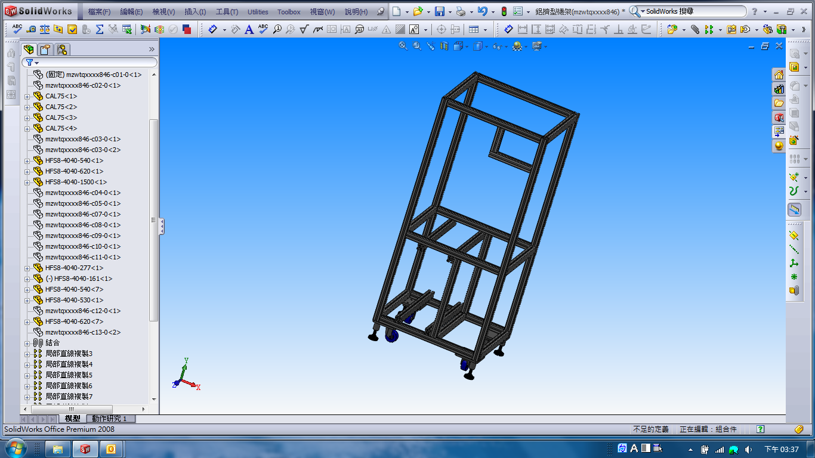Select mzwtqxxxx846-c13-0<2> in the tree

[83, 332]
